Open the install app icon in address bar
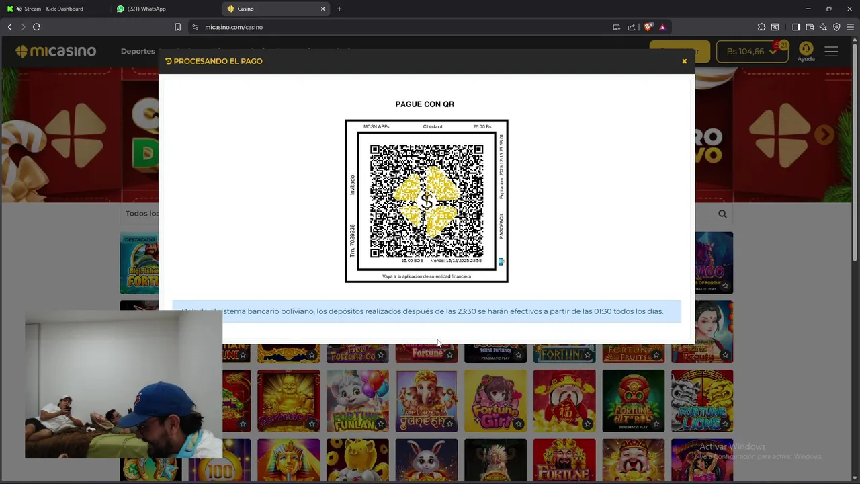860x484 pixels. (616, 27)
